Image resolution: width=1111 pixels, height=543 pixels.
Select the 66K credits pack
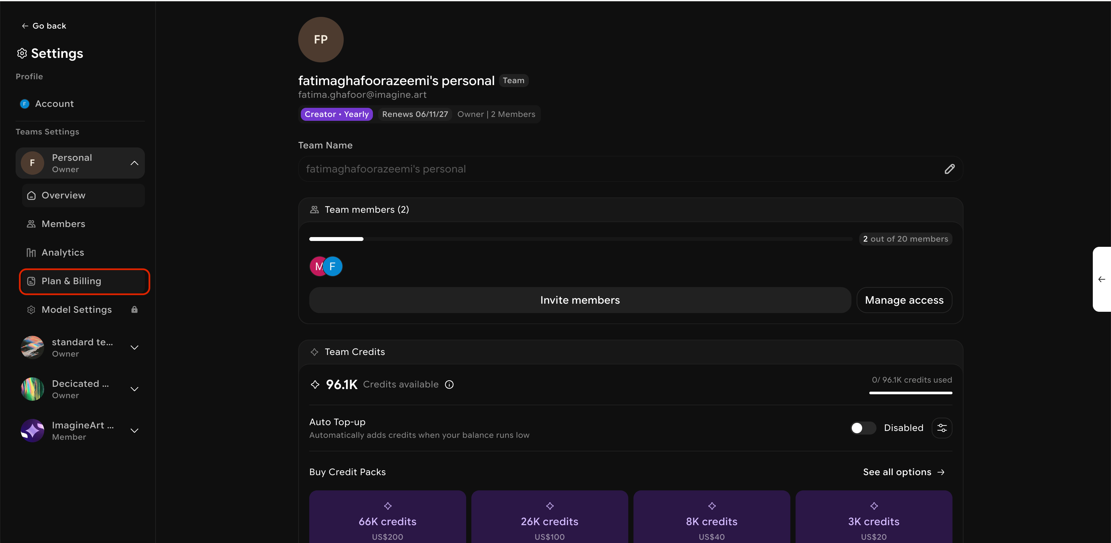tap(387, 517)
